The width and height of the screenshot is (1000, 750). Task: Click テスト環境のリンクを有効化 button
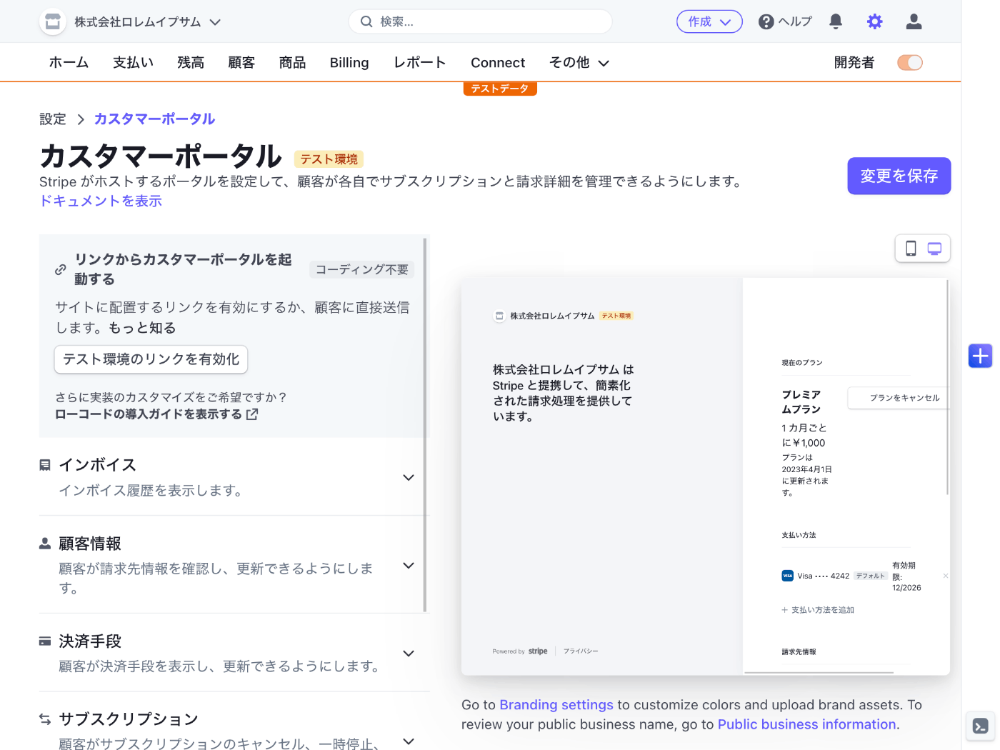pos(151,359)
